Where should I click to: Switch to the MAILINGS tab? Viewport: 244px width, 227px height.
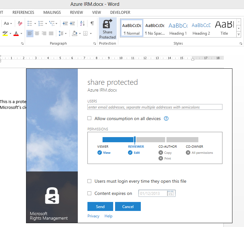[x=52, y=13]
